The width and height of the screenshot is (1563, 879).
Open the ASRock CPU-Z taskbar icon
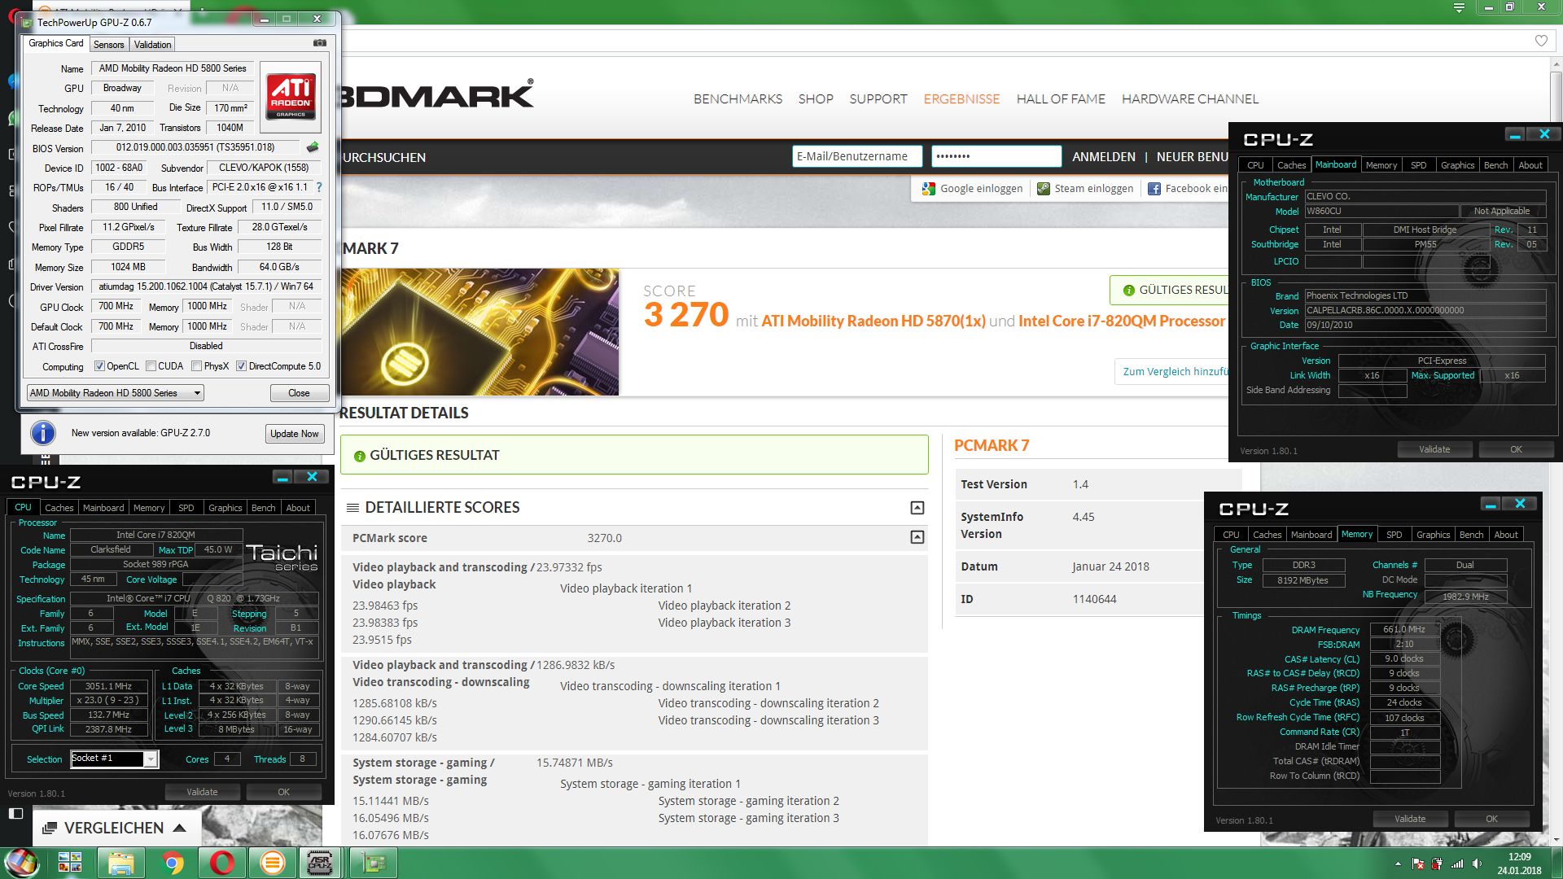coord(320,863)
